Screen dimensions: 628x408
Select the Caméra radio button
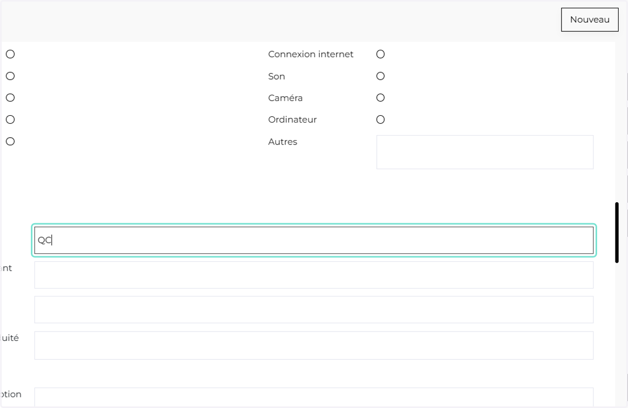380,97
